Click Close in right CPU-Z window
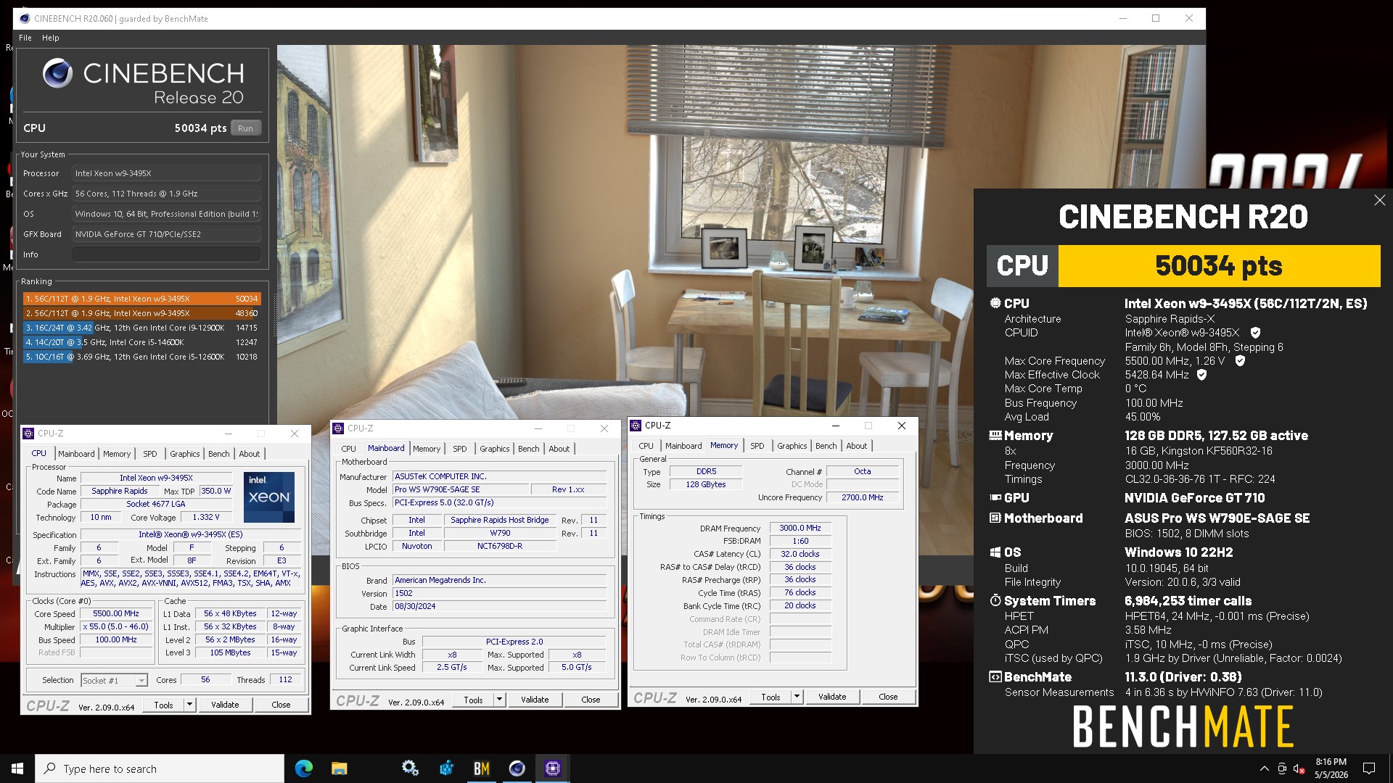The height and width of the screenshot is (783, 1393). (x=888, y=697)
